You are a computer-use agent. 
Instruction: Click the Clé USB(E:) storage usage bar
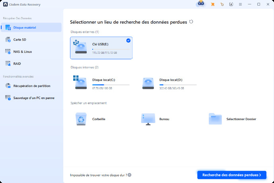(111, 49)
